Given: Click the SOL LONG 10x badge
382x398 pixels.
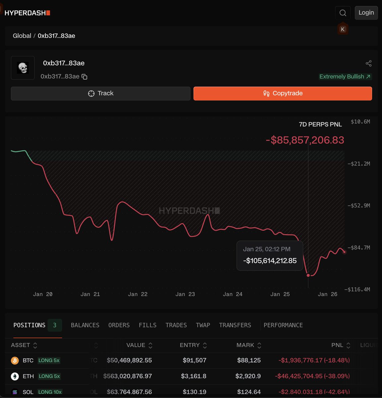Looking at the screenshot, I should (50, 392).
